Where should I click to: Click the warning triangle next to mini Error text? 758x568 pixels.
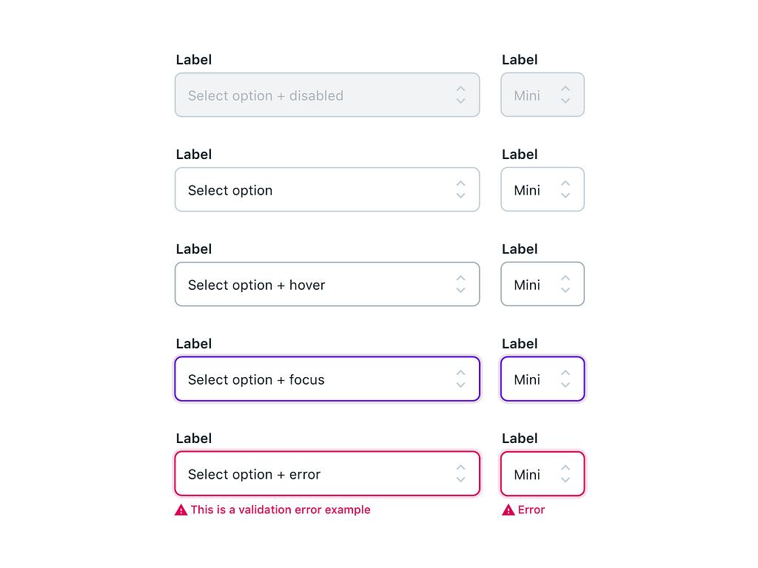pos(508,510)
